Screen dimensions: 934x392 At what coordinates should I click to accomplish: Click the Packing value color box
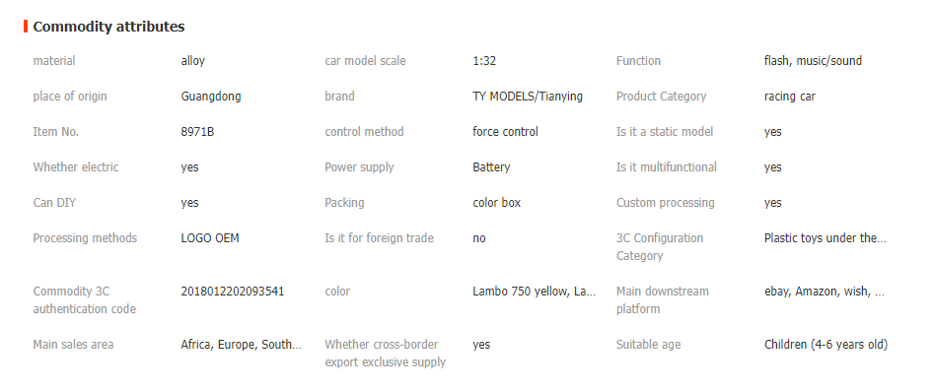(496, 202)
